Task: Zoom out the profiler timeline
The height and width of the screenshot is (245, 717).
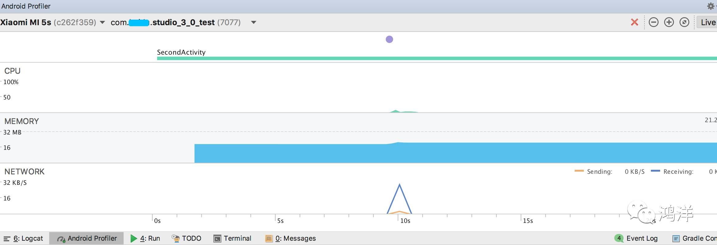Action: [653, 22]
